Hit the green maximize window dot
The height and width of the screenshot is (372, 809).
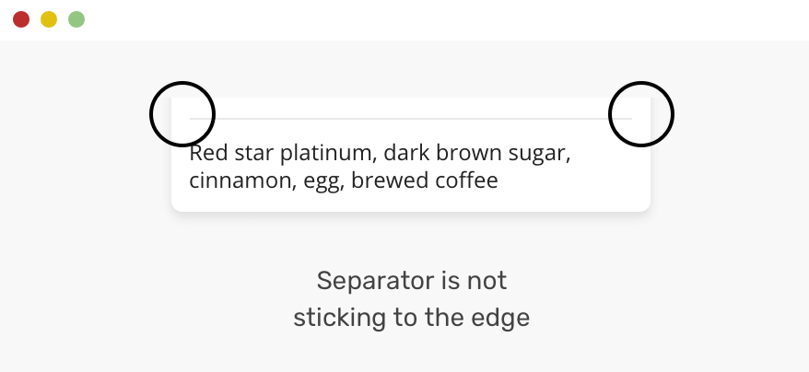(76, 19)
